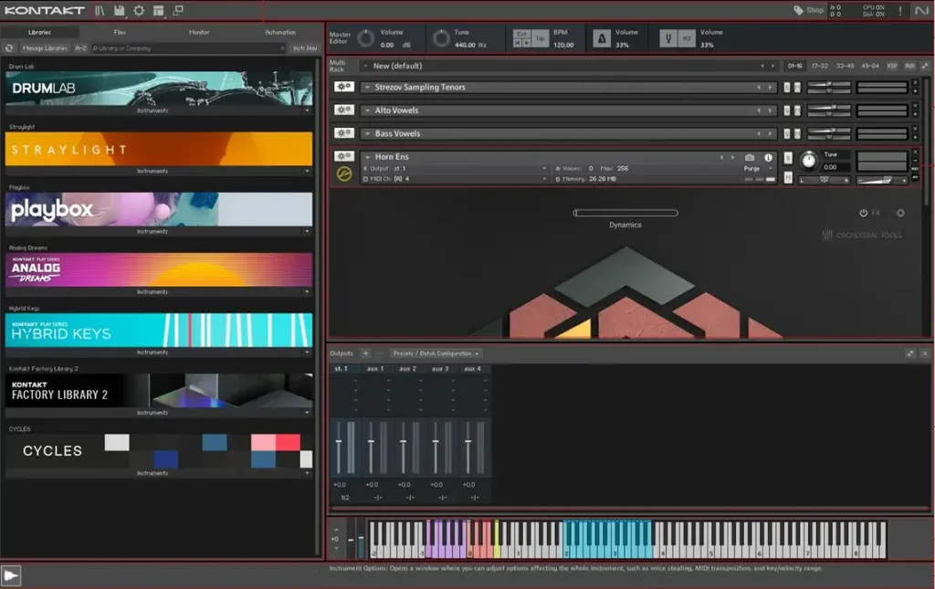Maximize the Outputs panel
The image size is (935, 589).
[x=910, y=353]
